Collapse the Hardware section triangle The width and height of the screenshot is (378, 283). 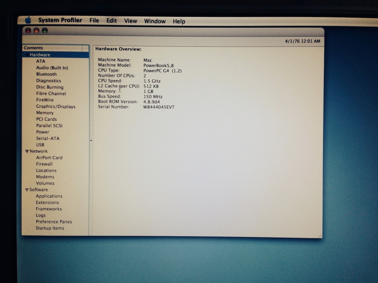point(27,55)
